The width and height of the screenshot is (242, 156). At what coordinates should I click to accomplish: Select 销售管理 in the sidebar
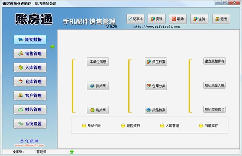click(30, 53)
